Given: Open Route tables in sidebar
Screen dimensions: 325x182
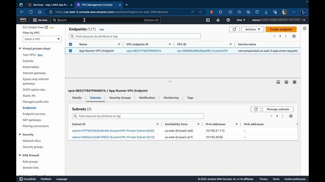Looking at the screenshot, I should tap(30, 67).
